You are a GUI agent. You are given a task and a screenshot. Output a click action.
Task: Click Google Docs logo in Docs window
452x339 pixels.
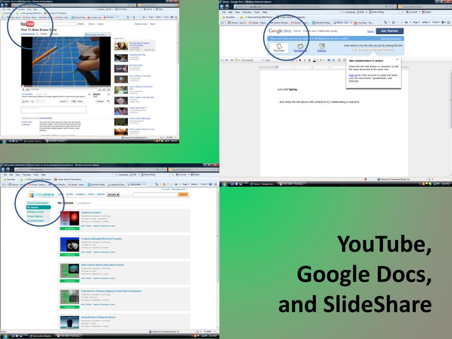279,31
